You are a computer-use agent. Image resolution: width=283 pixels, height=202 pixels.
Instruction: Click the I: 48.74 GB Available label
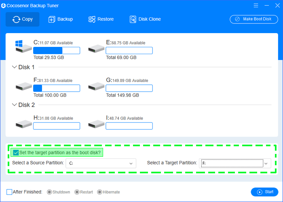point(125,118)
